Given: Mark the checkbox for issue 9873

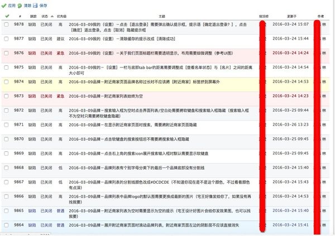Looking at the screenshot, I should tap(6, 96).
